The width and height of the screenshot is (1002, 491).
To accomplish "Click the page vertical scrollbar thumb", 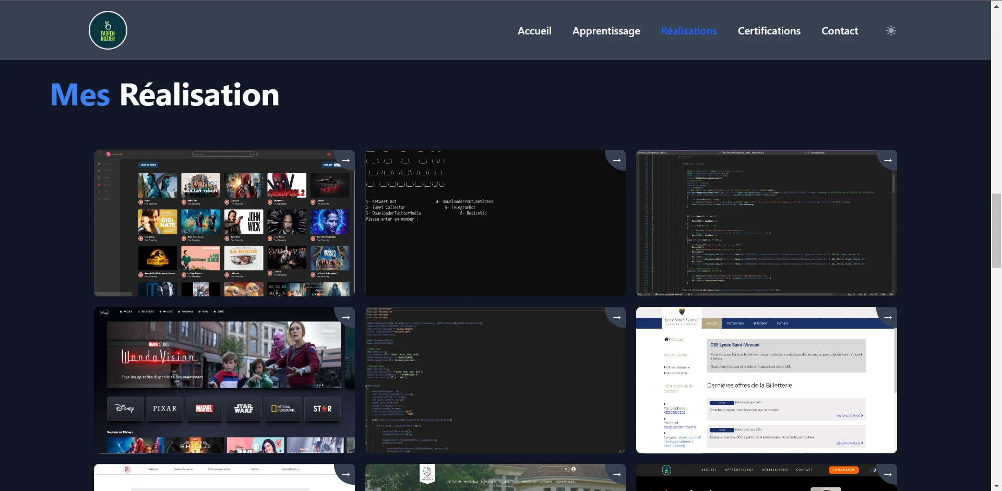I will pos(996,230).
